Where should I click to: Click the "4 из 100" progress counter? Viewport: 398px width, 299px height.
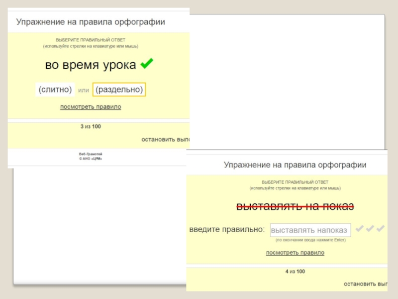click(295, 272)
